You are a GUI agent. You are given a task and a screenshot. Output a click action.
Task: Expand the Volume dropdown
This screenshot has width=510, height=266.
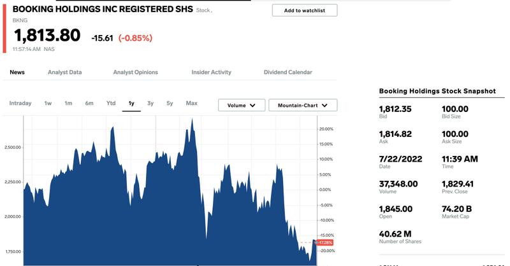pos(242,105)
